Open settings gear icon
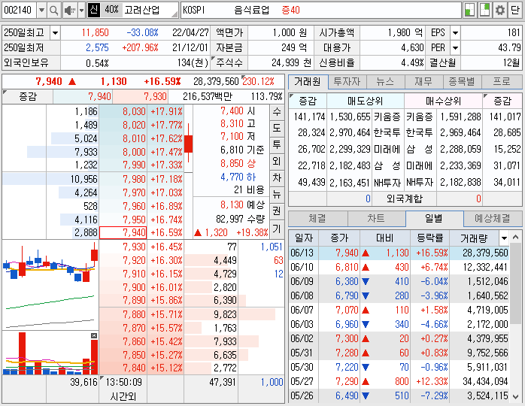 click(499, 10)
